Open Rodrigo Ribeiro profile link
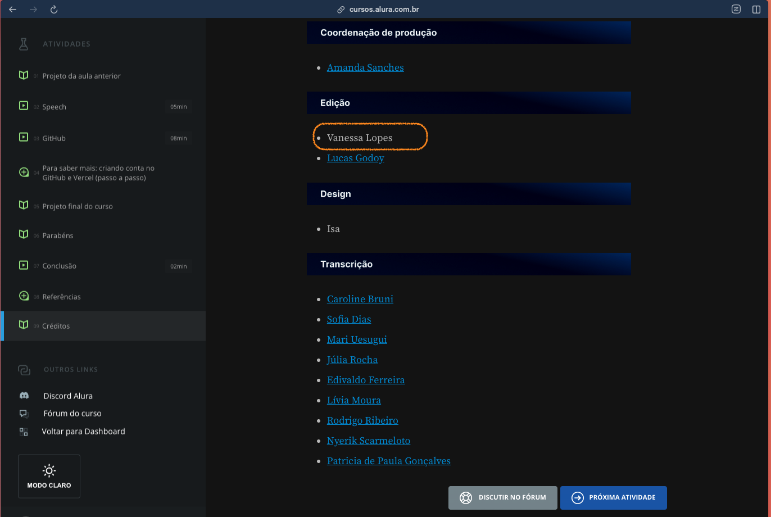771x517 pixels. click(362, 420)
